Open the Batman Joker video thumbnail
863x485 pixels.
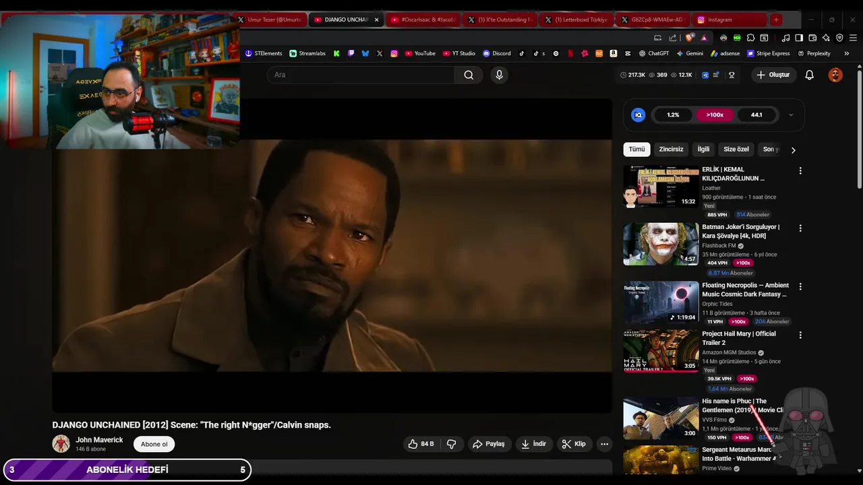click(x=661, y=244)
